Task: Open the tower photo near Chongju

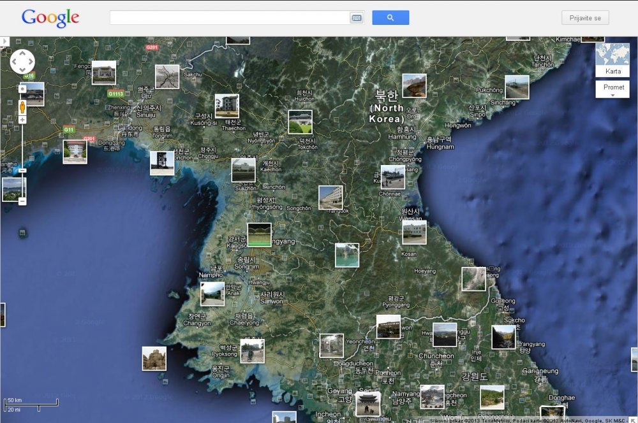Action: click(162, 163)
